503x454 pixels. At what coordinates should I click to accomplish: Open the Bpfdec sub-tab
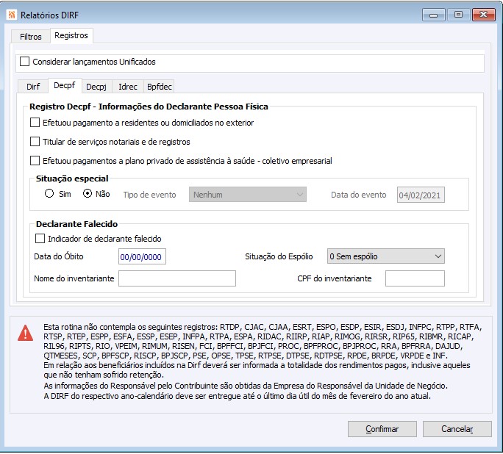point(160,87)
